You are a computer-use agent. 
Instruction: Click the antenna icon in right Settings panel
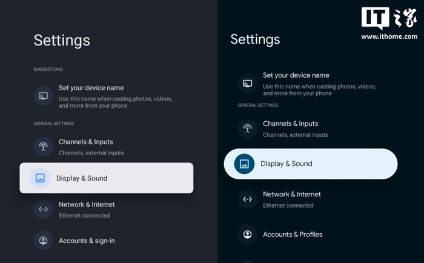(x=247, y=128)
